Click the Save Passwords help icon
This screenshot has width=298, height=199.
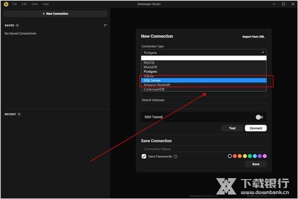tap(176, 156)
